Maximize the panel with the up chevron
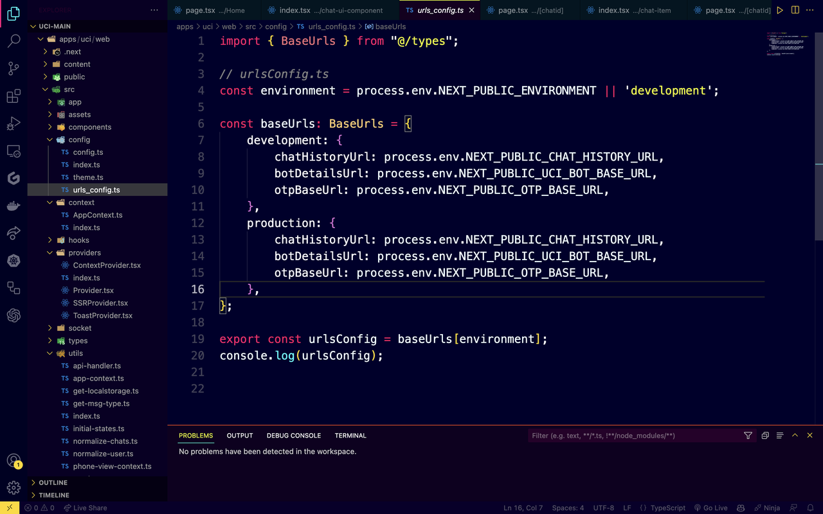 coord(795,436)
